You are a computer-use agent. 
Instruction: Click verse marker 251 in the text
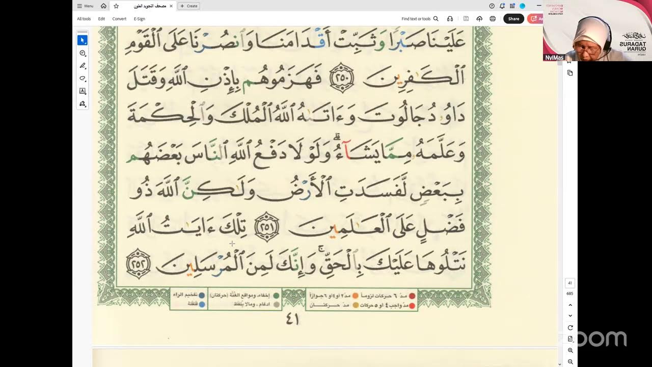267,228
